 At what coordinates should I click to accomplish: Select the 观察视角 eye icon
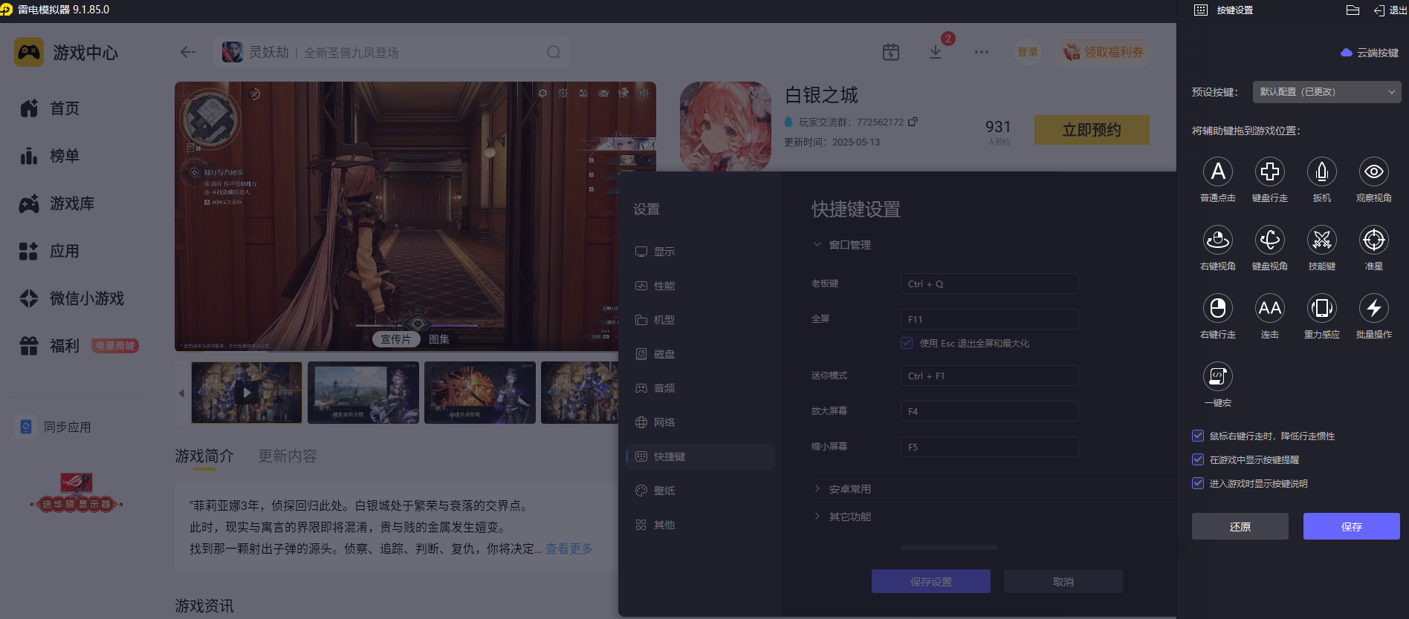1373,172
